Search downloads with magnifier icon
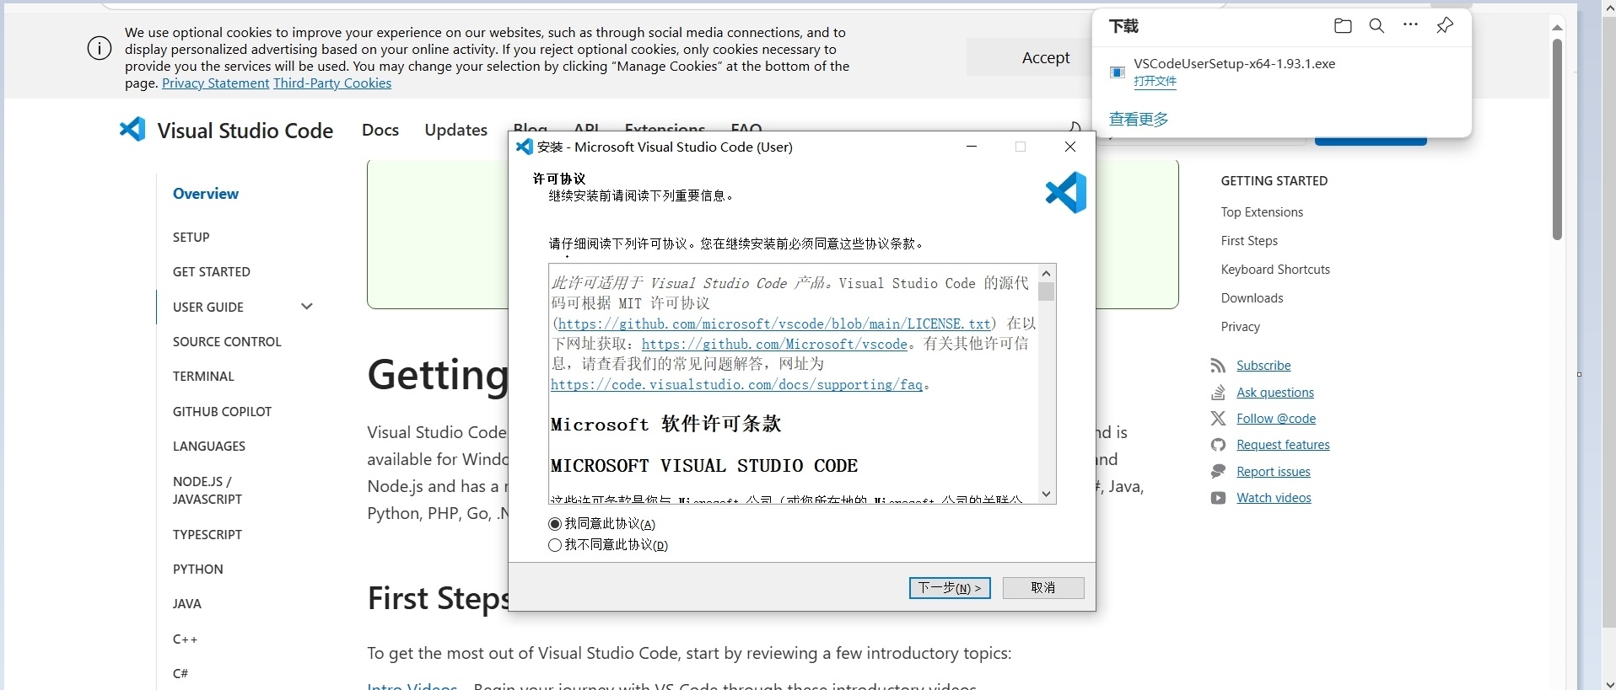Image resolution: width=1616 pixels, height=690 pixels. click(1376, 26)
